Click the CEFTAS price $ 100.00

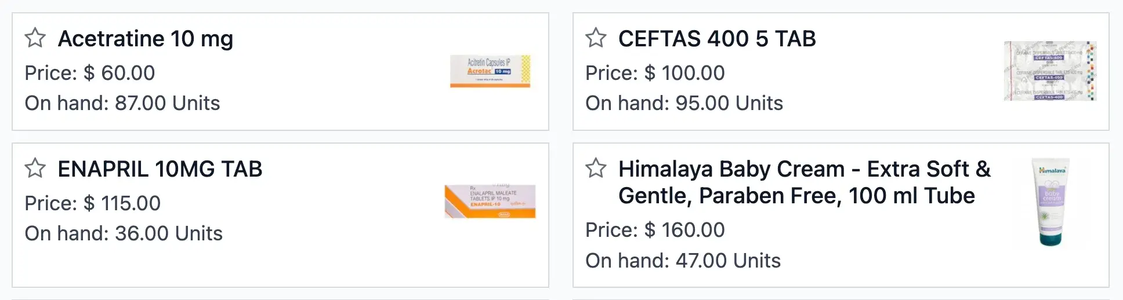pyautogui.click(x=655, y=73)
